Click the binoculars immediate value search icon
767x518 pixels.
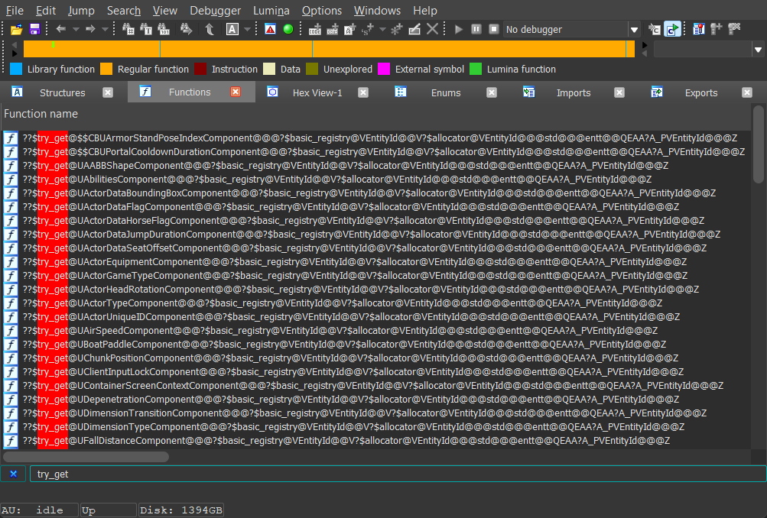(x=128, y=29)
